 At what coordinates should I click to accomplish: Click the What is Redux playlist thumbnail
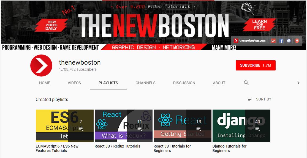point(124,126)
